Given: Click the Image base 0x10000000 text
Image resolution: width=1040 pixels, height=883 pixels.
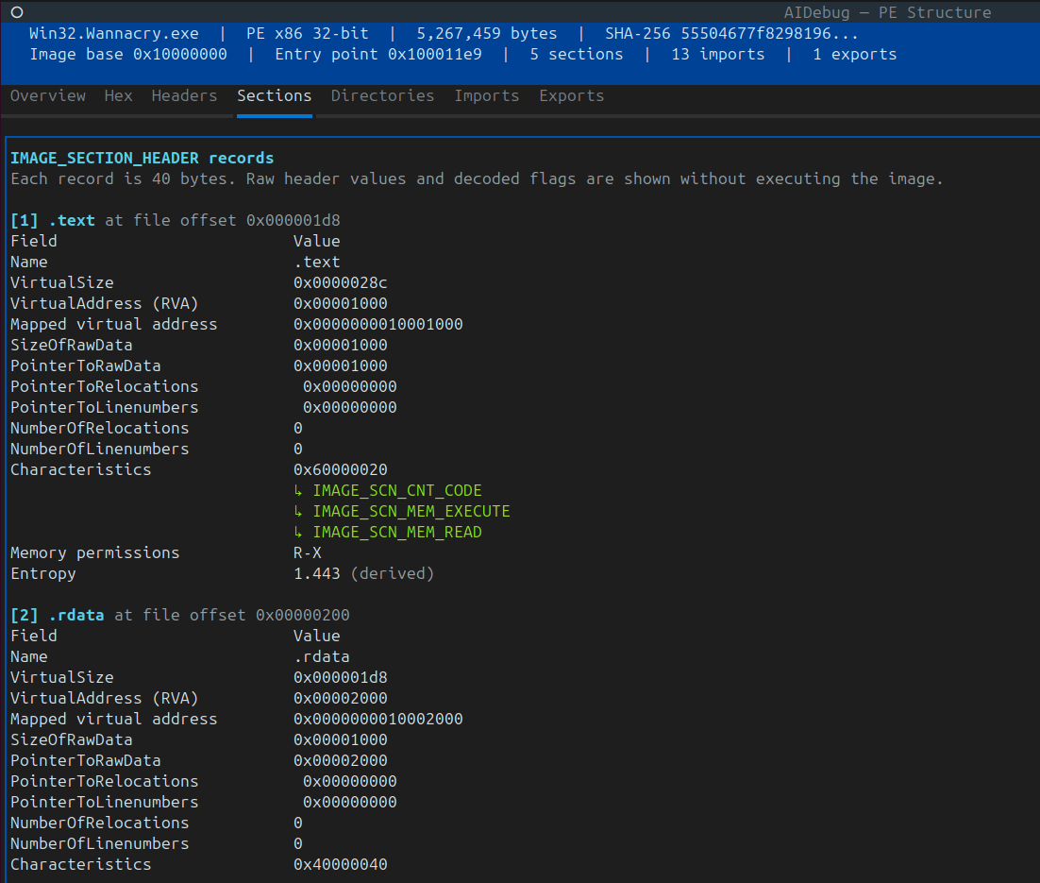Looking at the screenshot, I should coord(128,55).
